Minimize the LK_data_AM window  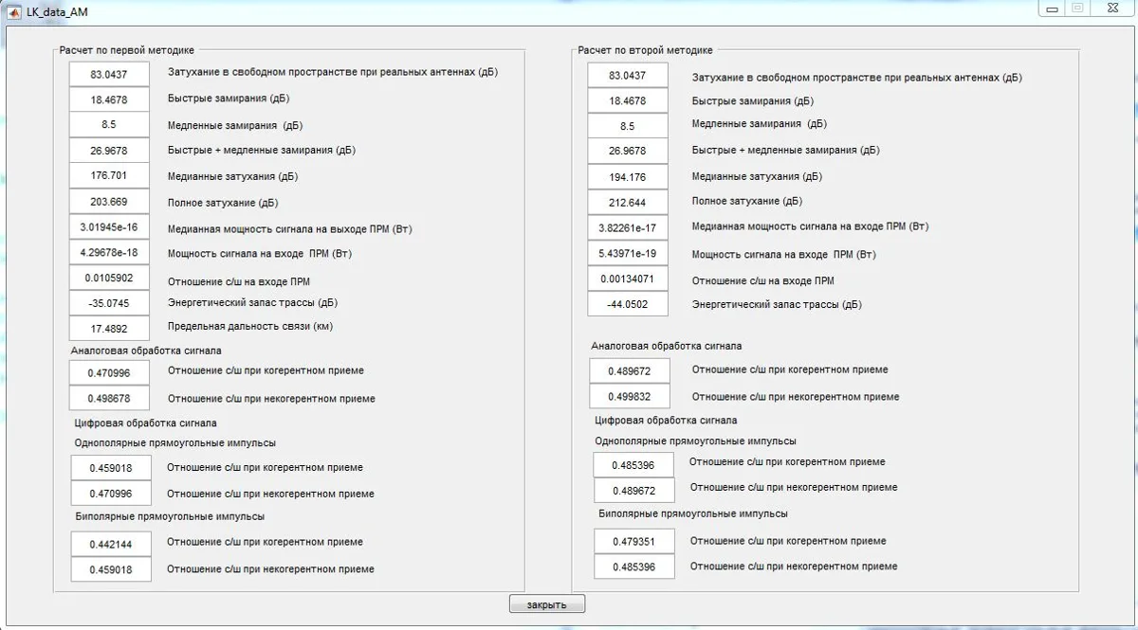1052,8
